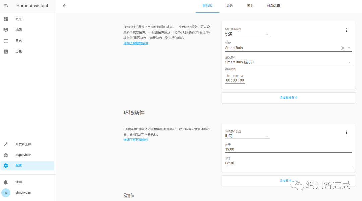
Task: Switch to the 辅助元素 tab
Action: 274,6
